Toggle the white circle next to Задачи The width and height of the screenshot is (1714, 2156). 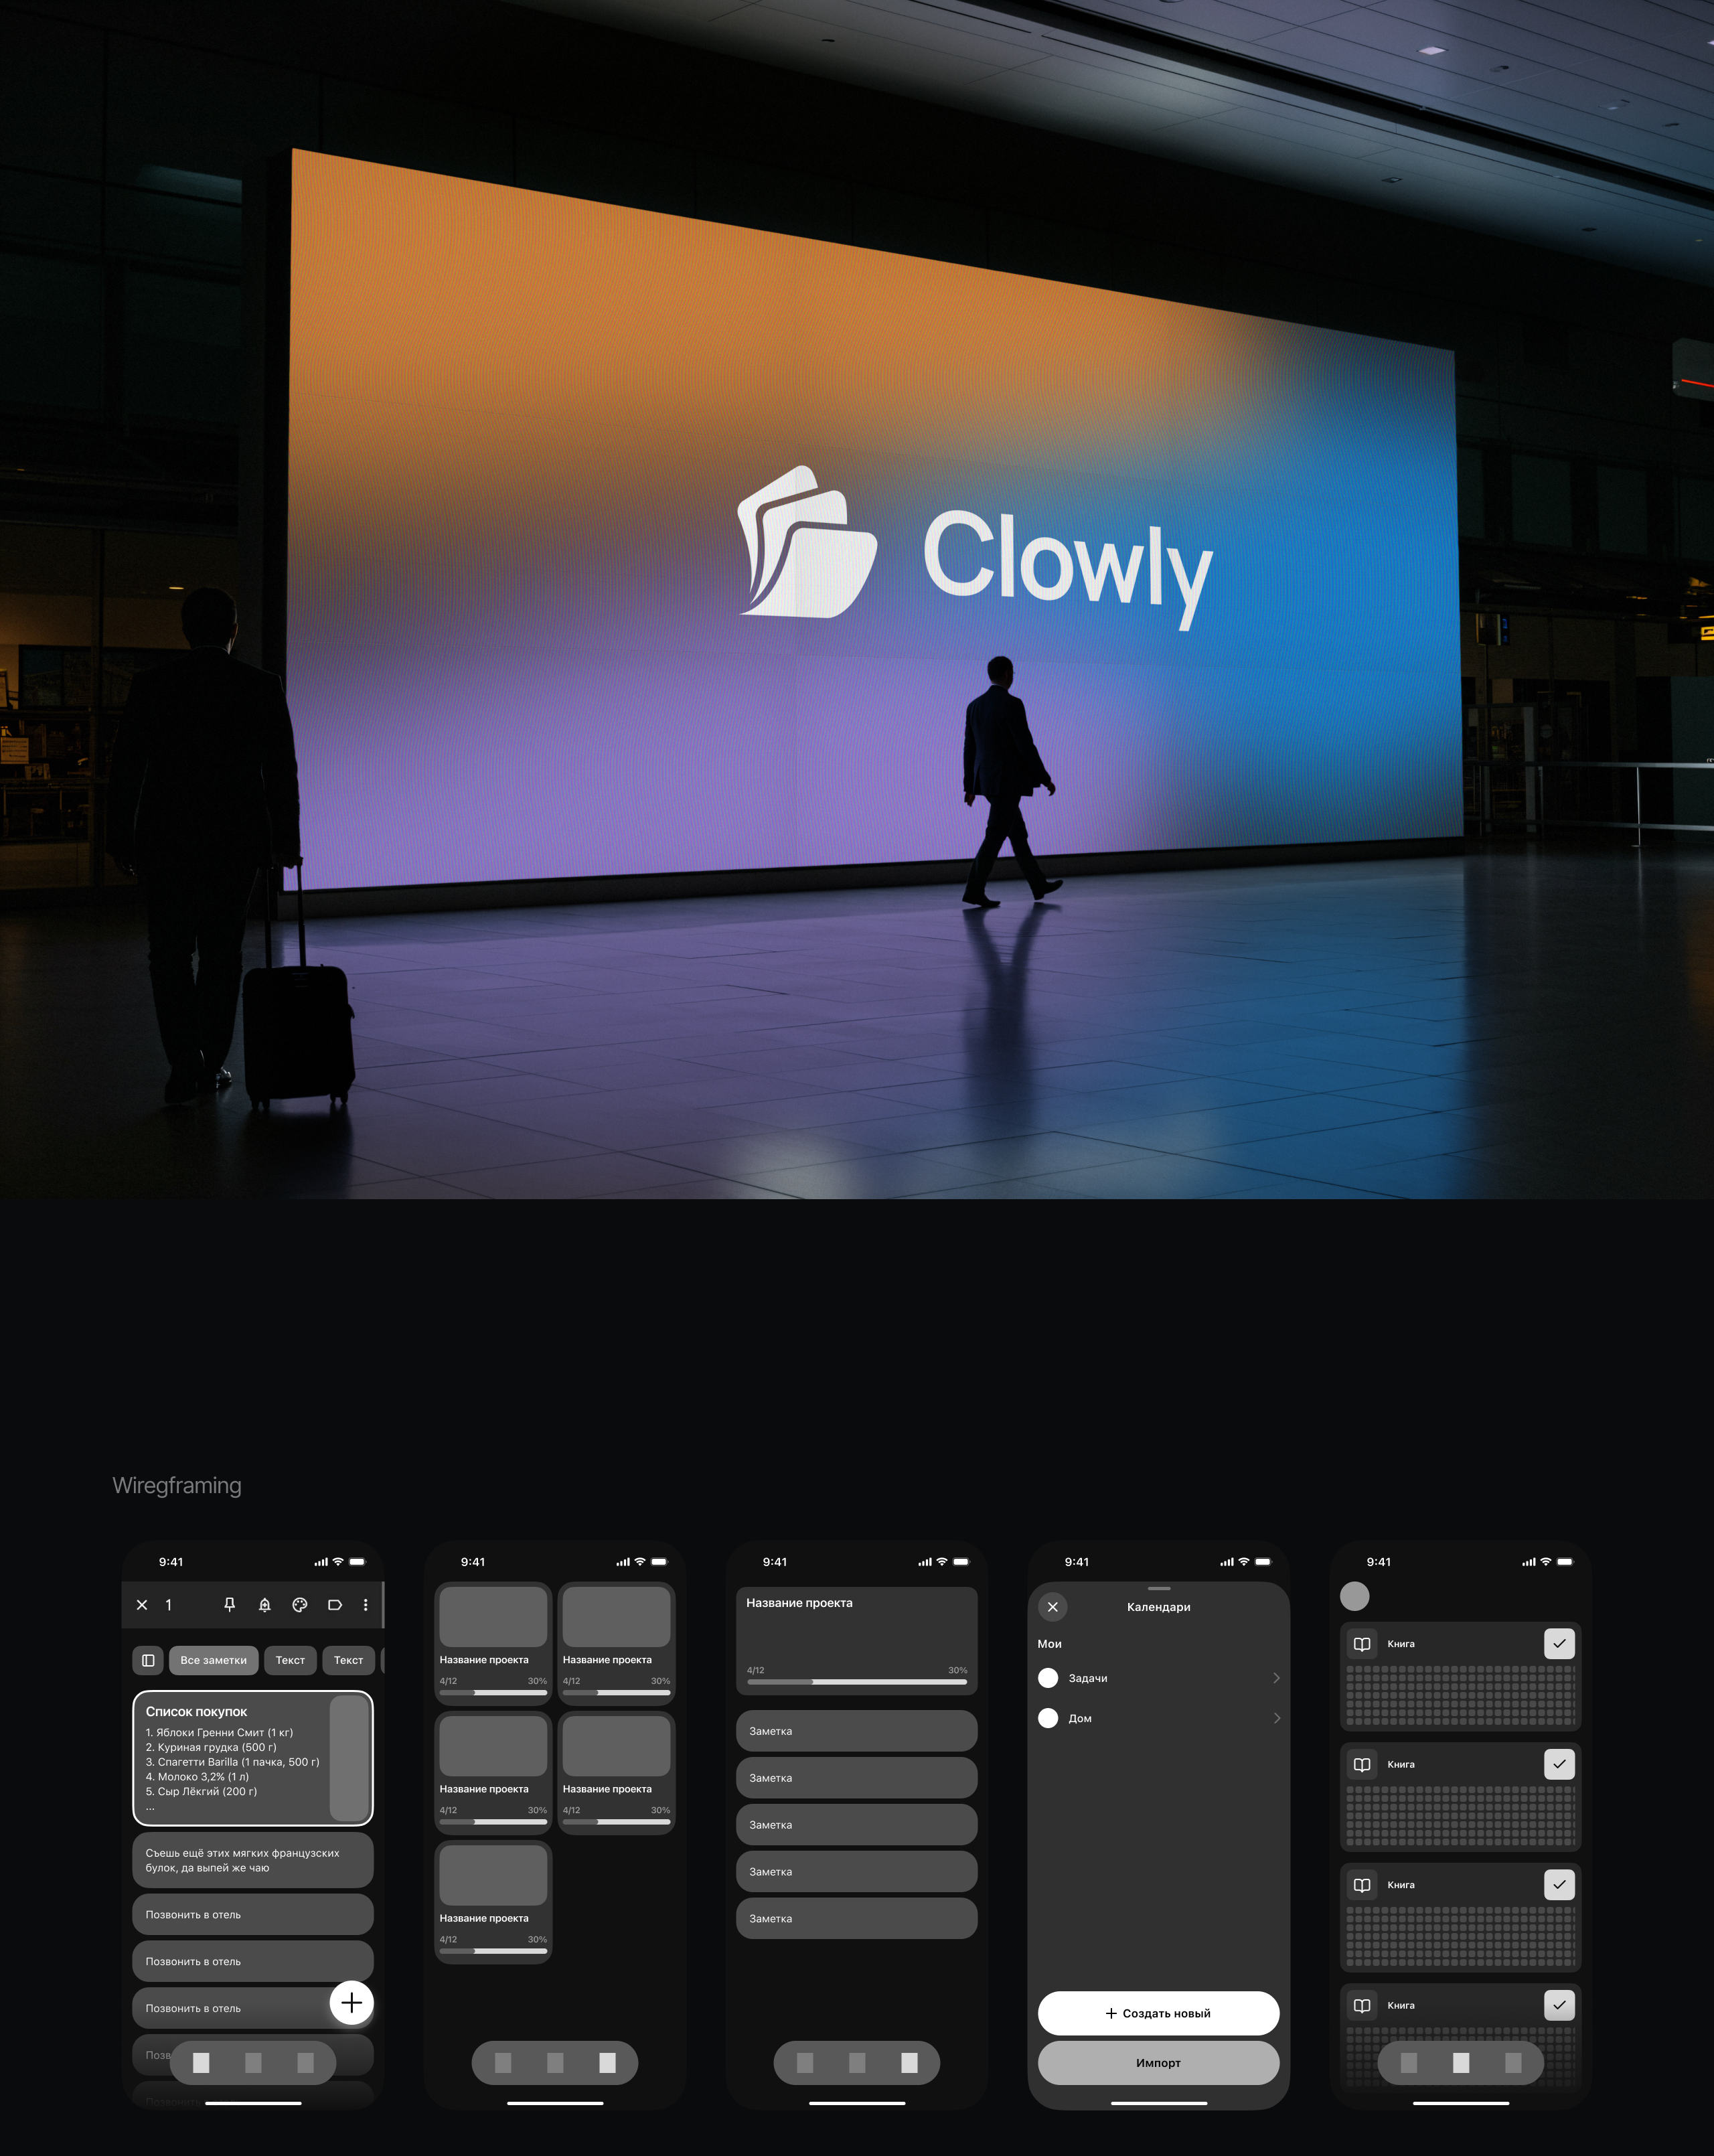coord(1048,1678)
